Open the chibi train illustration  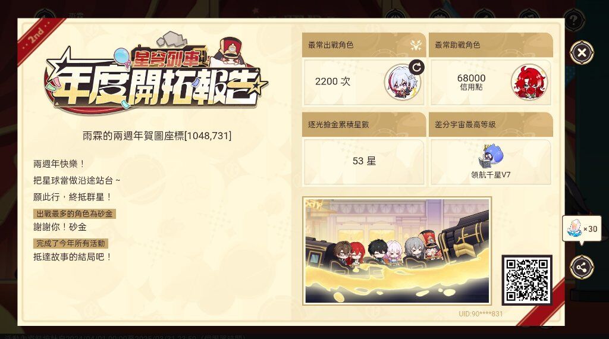tap(397, 250)
